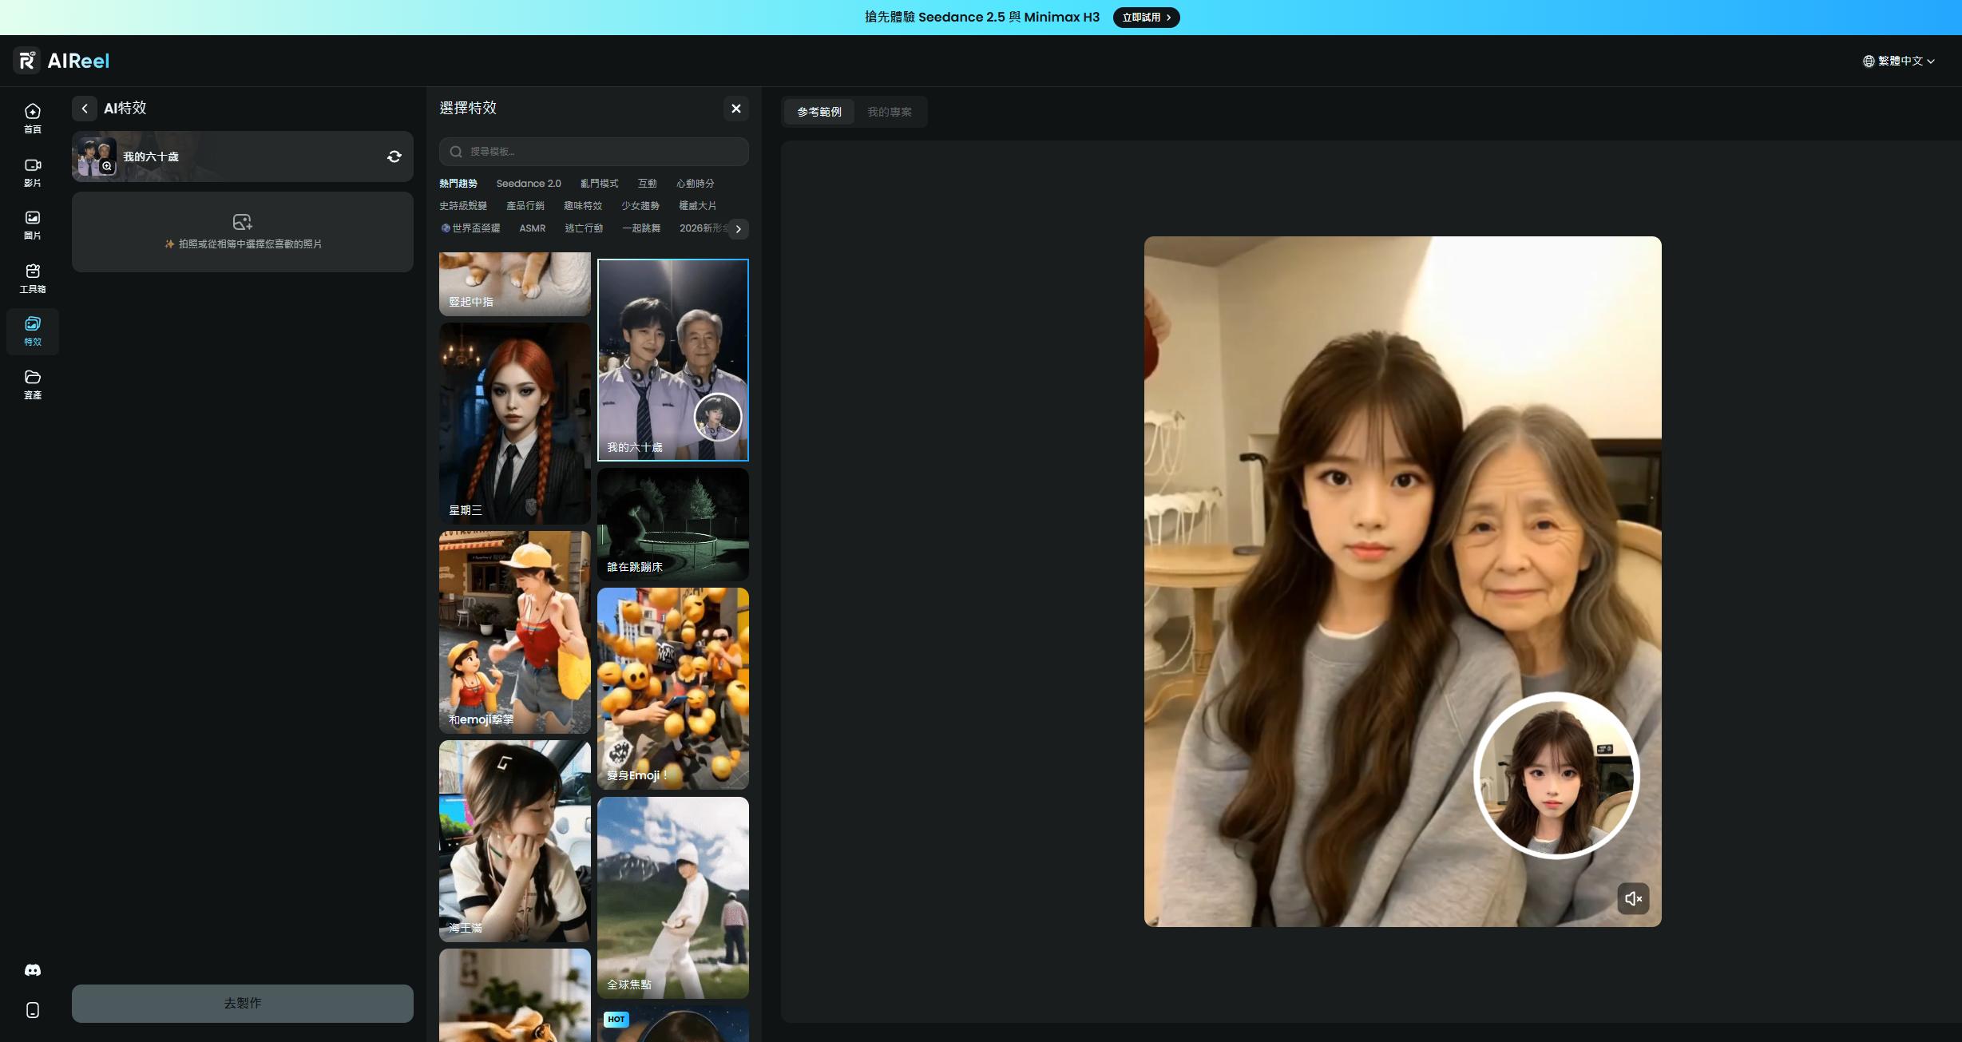This screenshot has height=1042, width=1962.
Task: Click the 立即試用 banner button
Action: [1147, 18]
